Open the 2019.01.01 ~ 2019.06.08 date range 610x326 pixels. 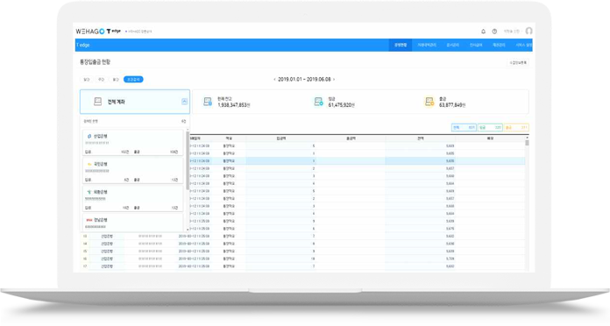pyautogui.click(x=304, y=80)
